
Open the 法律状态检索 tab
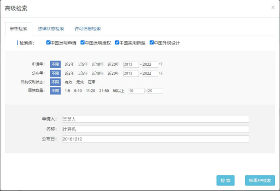tap(51, 29)
